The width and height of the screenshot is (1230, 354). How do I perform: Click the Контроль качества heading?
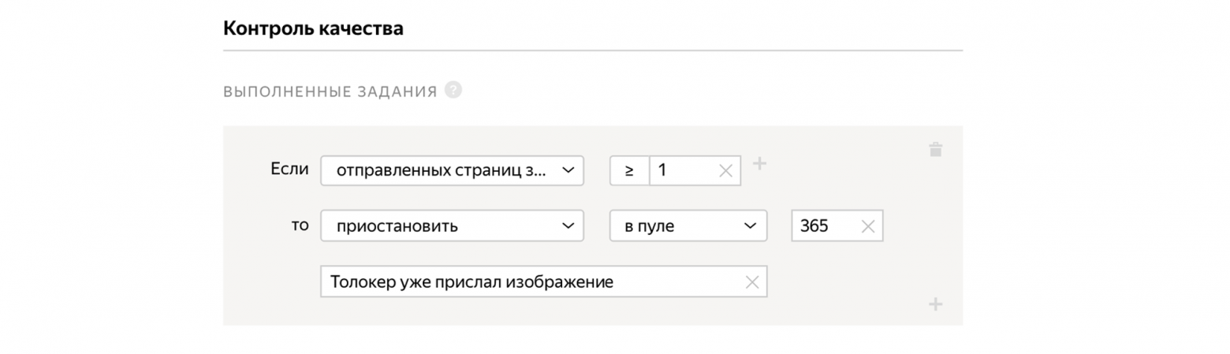pos(313,29)
